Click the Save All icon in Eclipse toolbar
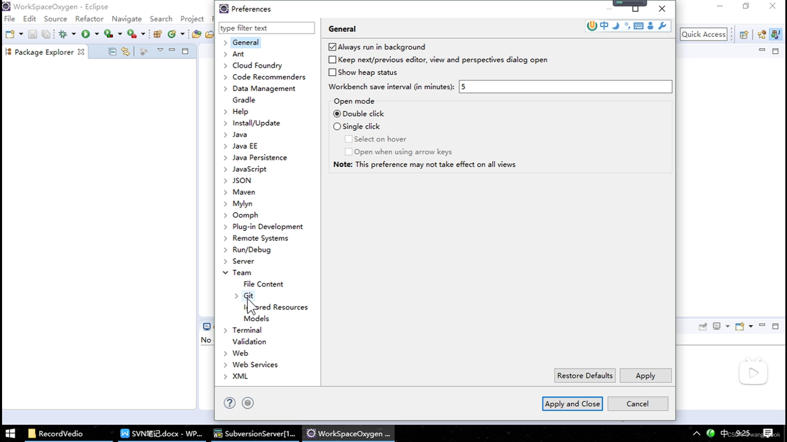Viewport: 787px width, 442px height. (46, 34)
